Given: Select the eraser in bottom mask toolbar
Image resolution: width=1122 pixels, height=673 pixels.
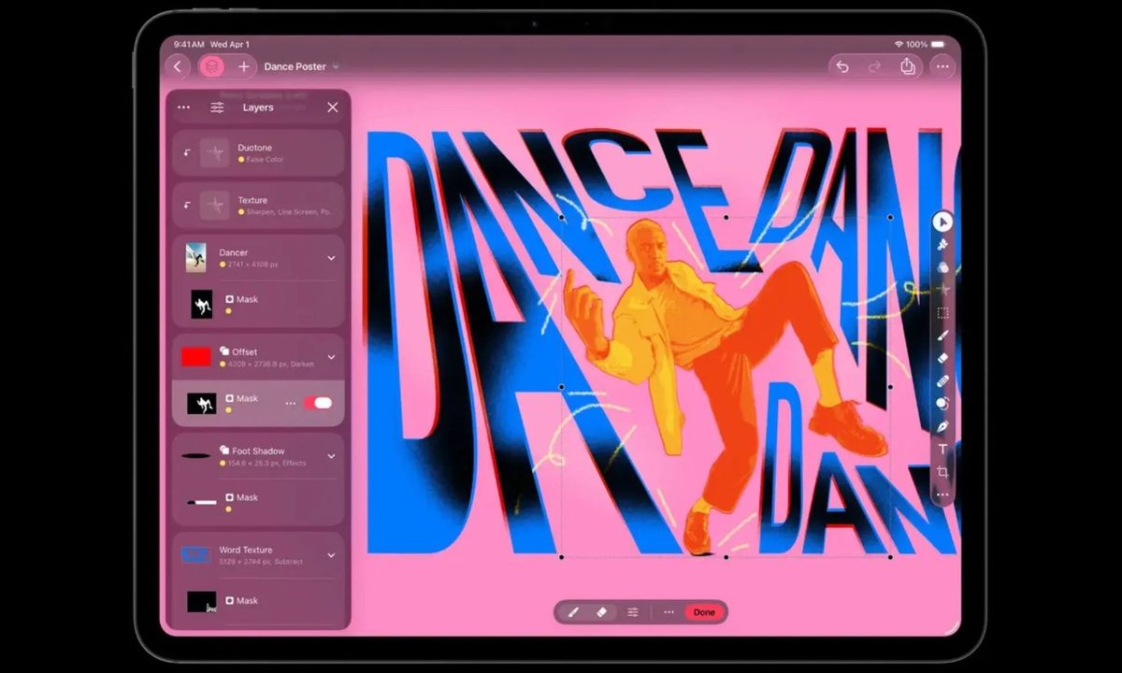Looking at the screenshot, I should 601,612.
